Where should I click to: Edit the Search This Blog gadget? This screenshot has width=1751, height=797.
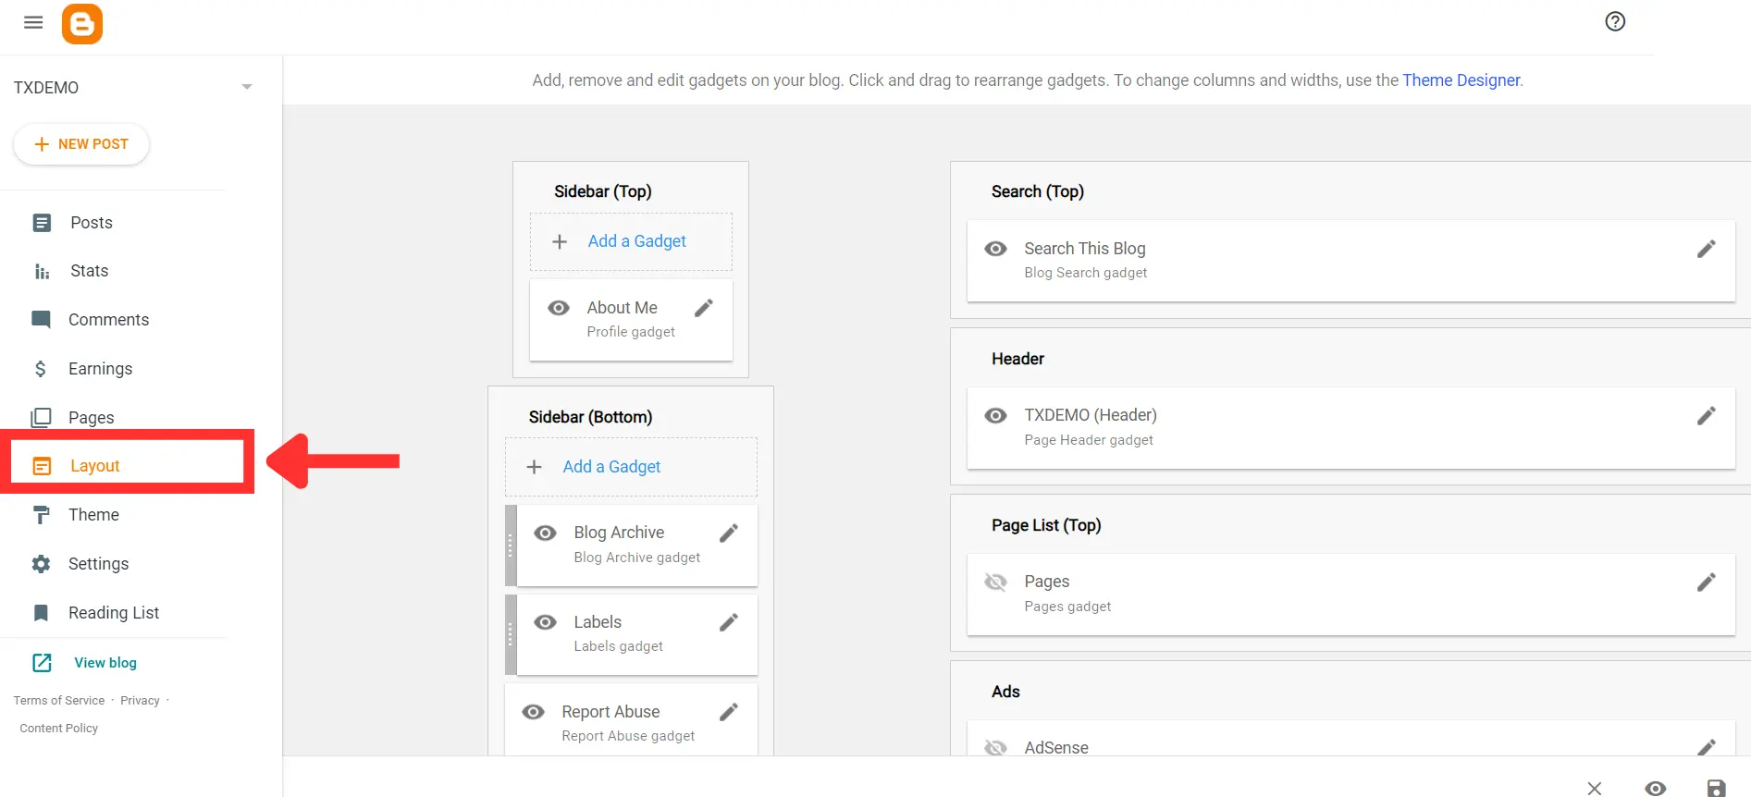pos(1707,249)
